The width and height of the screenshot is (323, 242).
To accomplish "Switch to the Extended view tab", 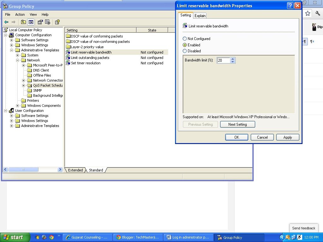I will pos(75,170).
